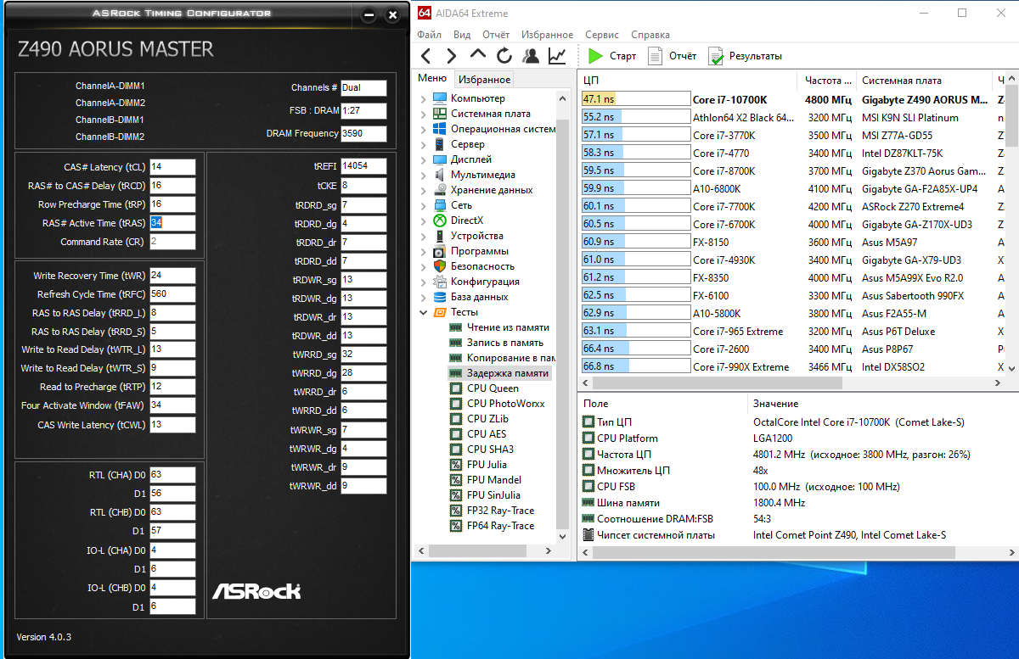Image resolution: width=1019 pixels, height=659 pixels.
Task: Select Копирование в памяти benchmark icon
Action: pos(455,358)
